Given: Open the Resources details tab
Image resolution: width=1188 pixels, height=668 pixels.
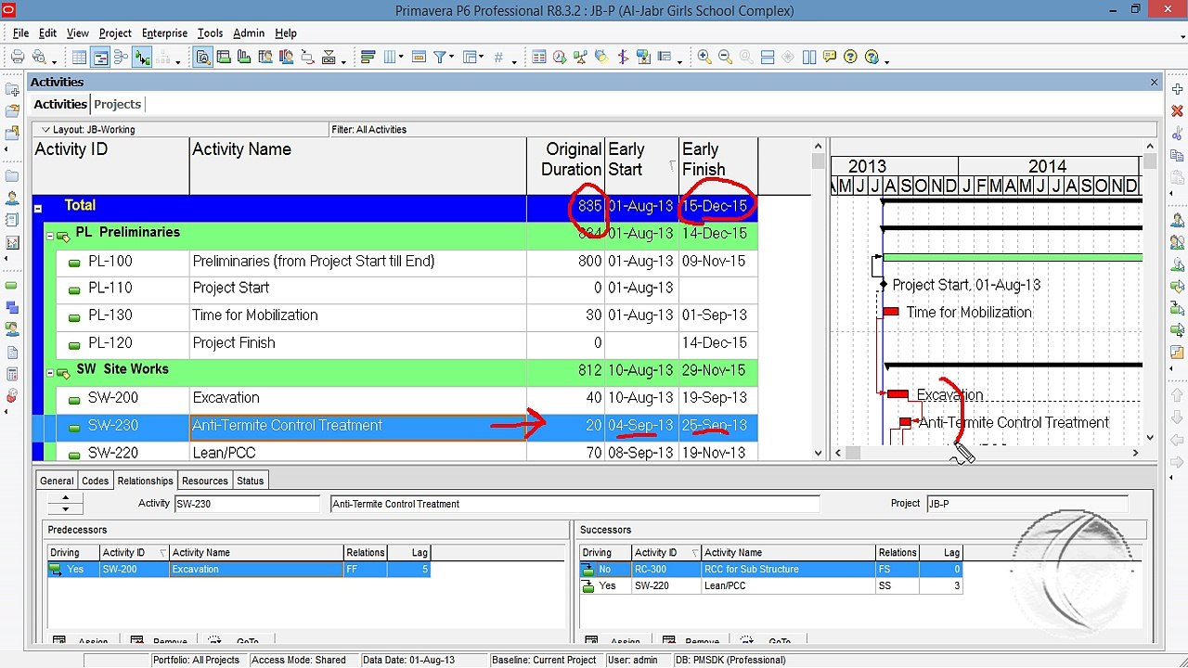Looking at the screenshot, I should 204,481.
